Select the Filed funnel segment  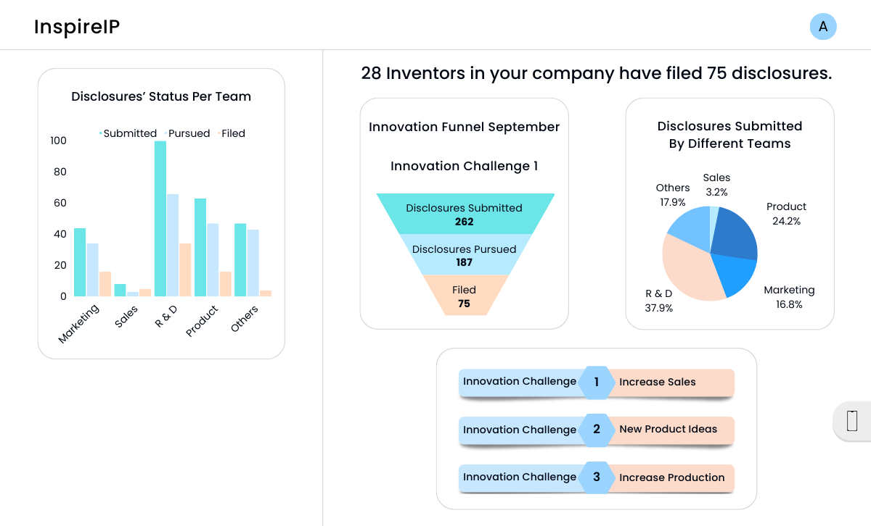pos(465,296)
